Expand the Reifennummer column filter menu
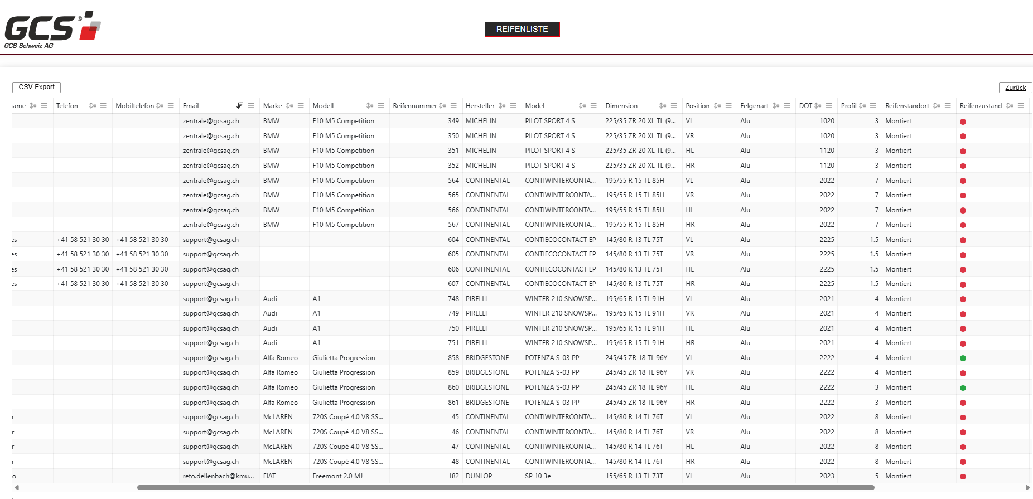Screen dimensions: 1033x499 453,106
